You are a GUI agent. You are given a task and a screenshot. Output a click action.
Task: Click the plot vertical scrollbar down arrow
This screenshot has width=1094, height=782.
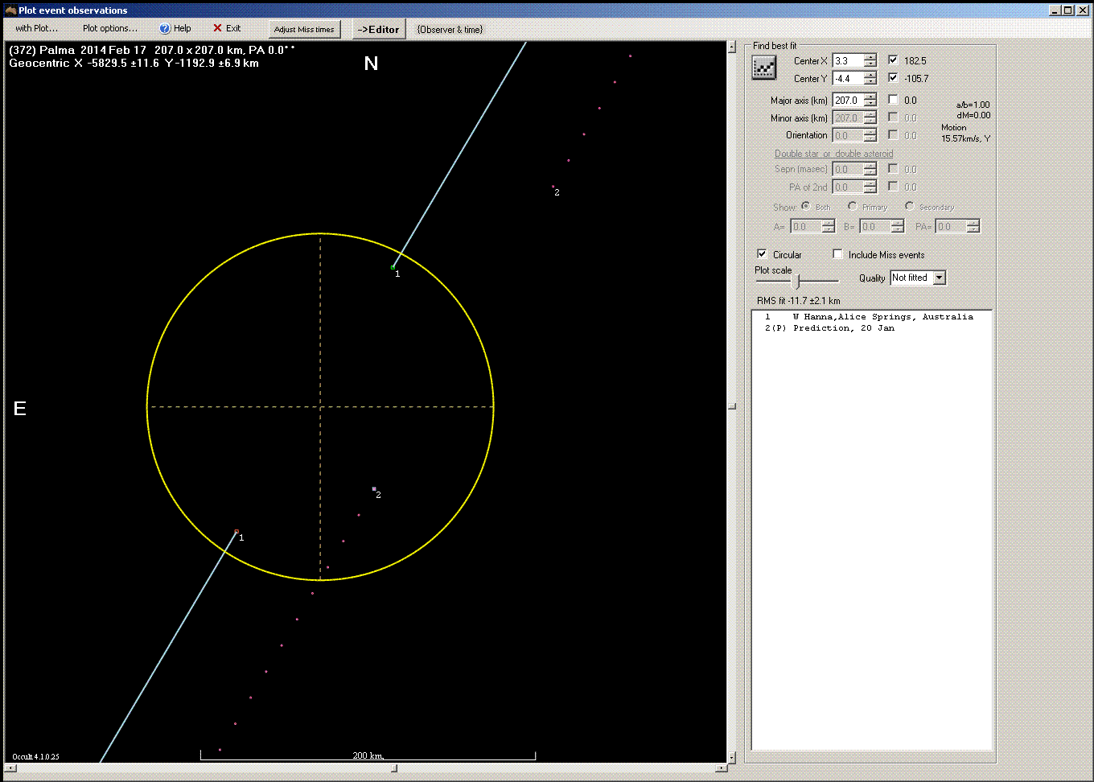[731, 757]
